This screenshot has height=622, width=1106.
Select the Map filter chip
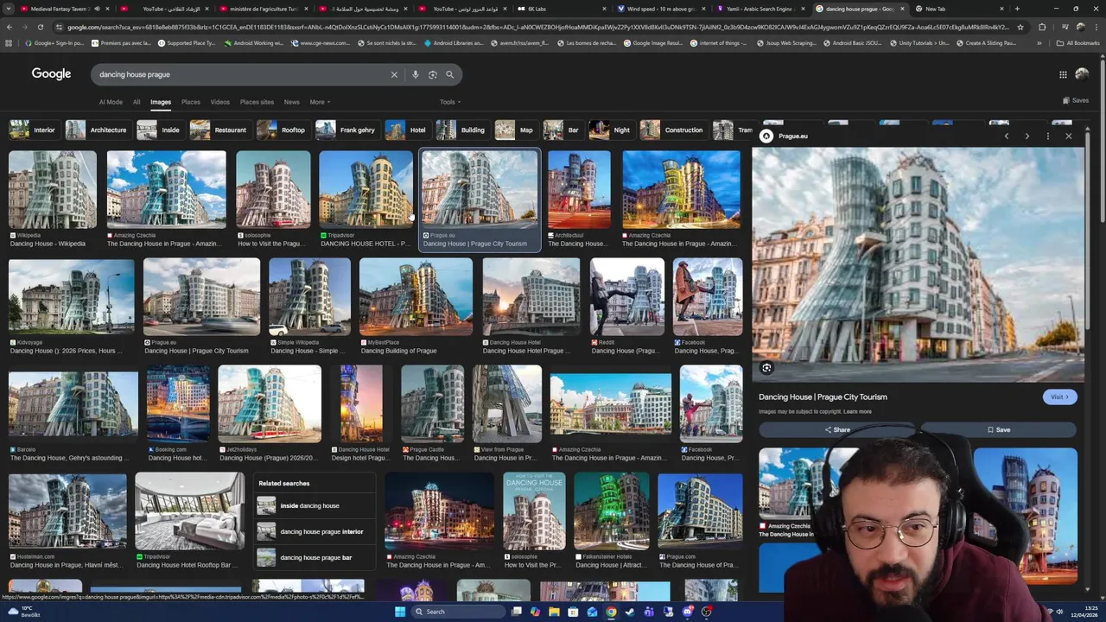(x=515, y=130)
